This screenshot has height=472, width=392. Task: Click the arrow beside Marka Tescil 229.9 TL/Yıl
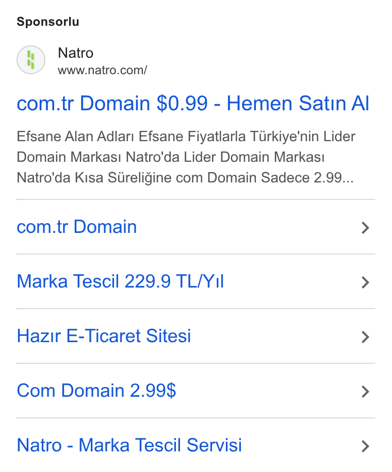click(365, 282)
